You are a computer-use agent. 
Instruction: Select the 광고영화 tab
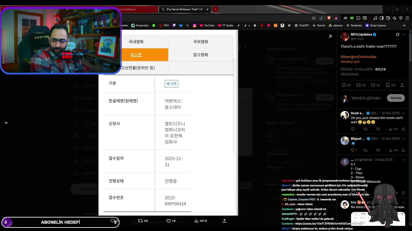201,55
